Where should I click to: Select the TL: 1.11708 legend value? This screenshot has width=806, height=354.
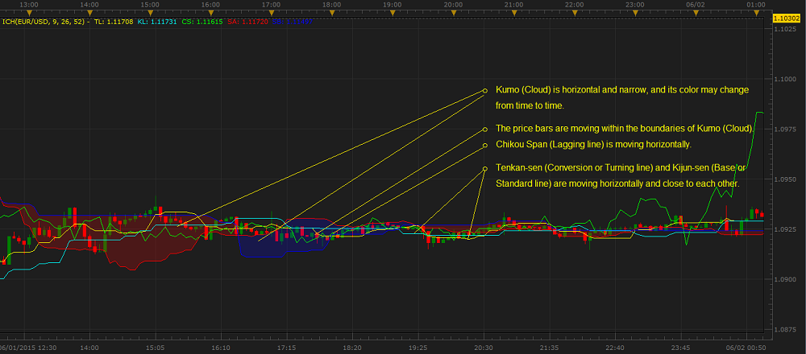114,22
